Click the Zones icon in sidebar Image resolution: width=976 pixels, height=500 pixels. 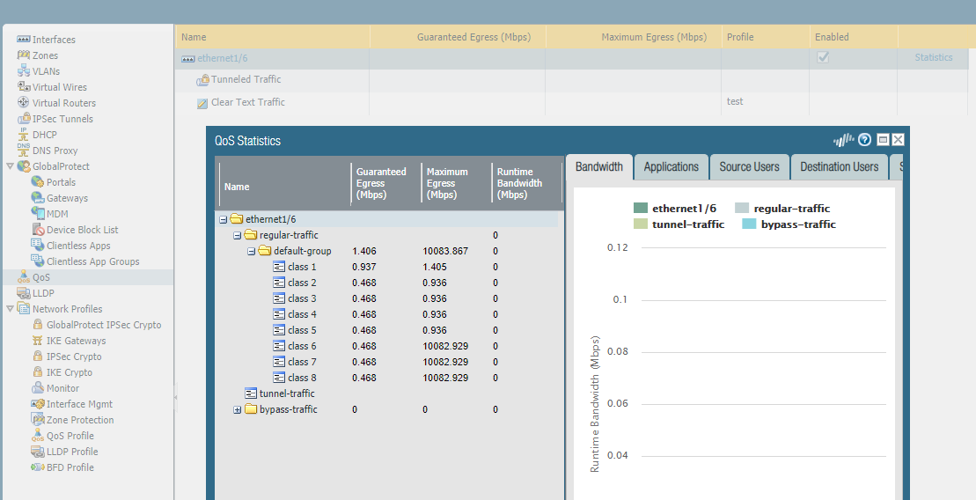click(24, 55)
